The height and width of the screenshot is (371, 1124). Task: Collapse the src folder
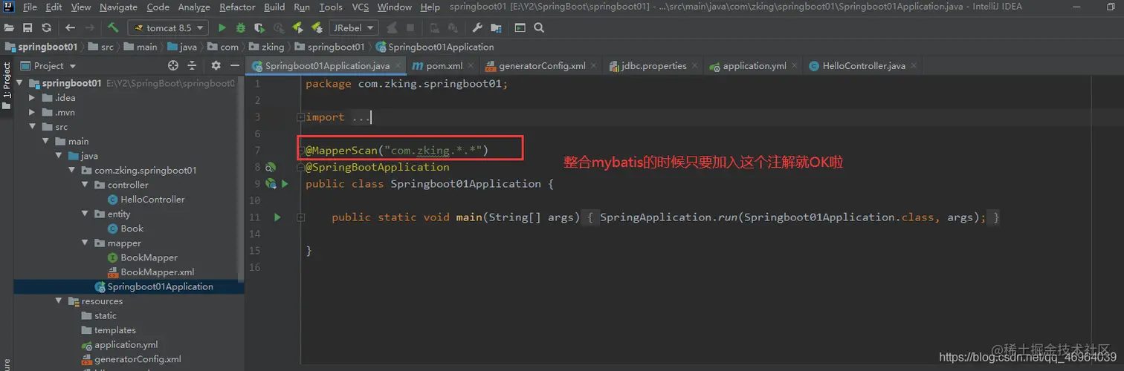31,127
